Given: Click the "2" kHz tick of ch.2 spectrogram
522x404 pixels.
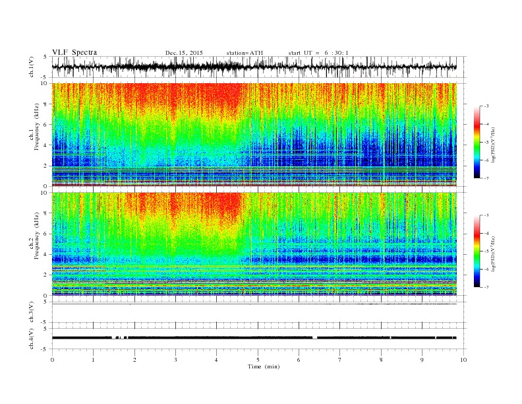Looking at the screenshot, I should pyautogui.click(x=46, y=275).
